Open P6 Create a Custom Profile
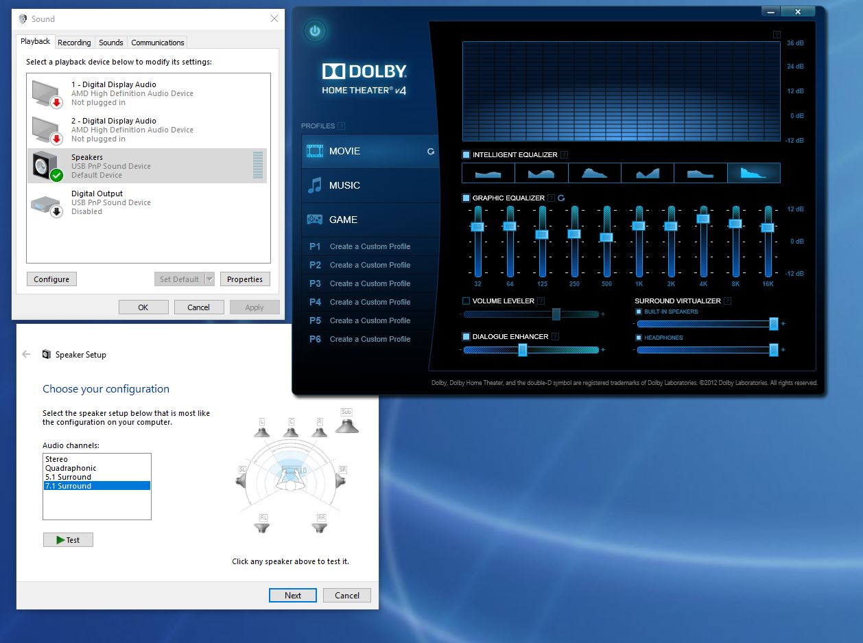 [x=370, y=339]
